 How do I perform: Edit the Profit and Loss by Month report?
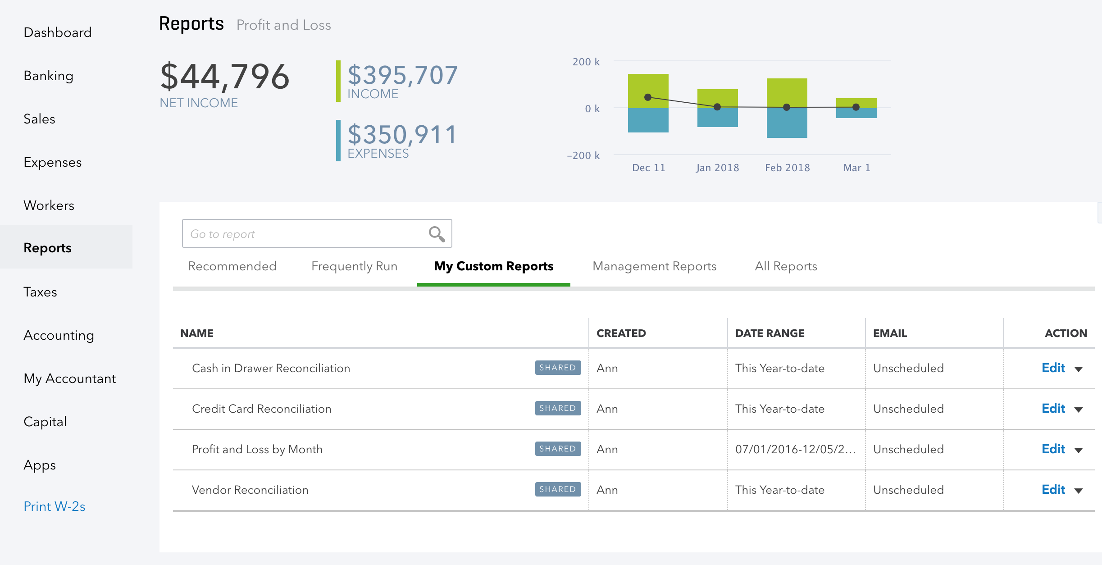tap(1053, 449)
